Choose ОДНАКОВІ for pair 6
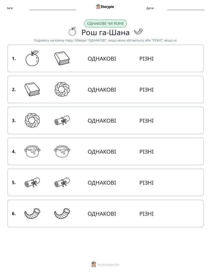This screenshot has height=273, width=211. point(102,214)
